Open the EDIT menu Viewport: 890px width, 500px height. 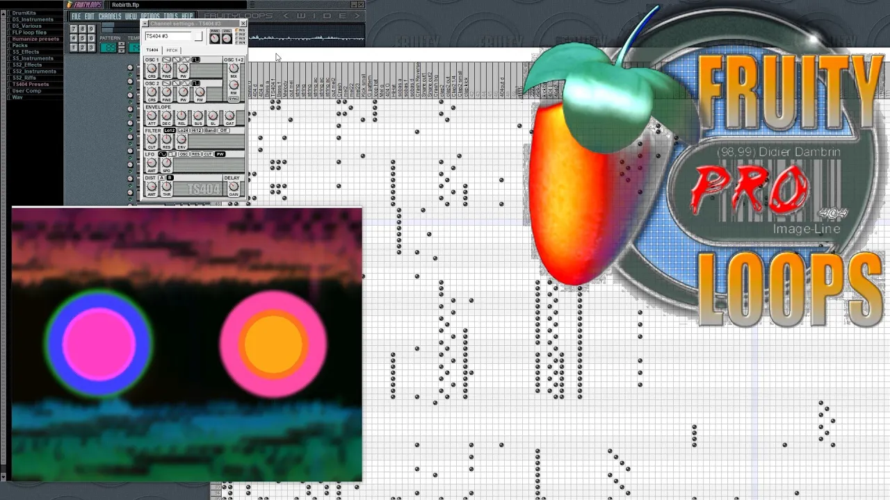90,16
